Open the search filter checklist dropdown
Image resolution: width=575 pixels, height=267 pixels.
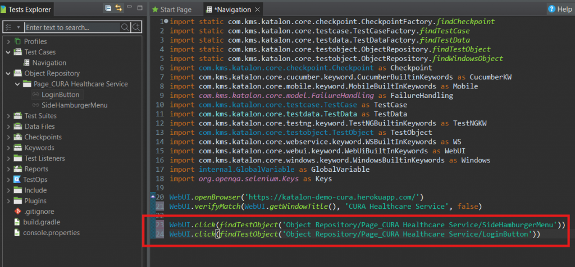(x=13, y=27)
